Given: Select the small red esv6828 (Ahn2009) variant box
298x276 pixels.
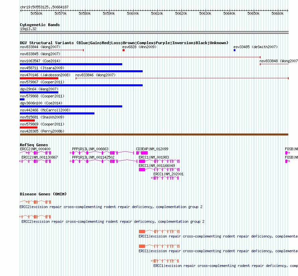Looking at the screenshot, I should pyautogui.click(x=124, y=50).
